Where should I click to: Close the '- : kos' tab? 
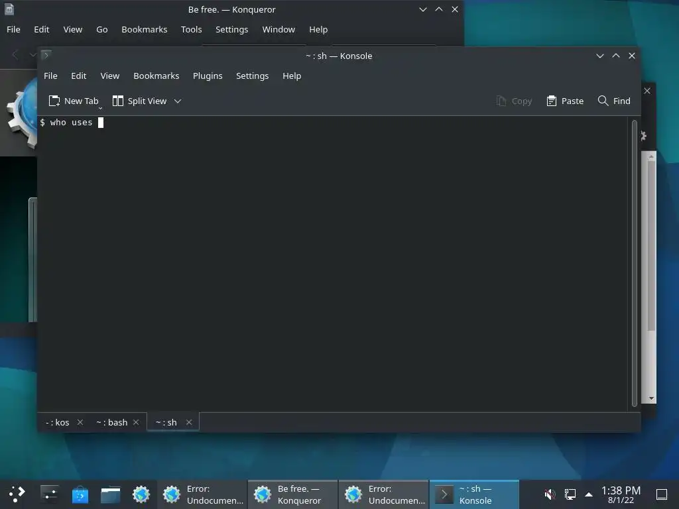click(80, 422)
